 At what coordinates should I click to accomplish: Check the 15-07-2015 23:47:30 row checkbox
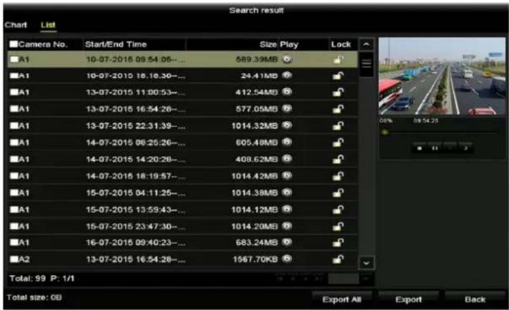coord(14,226)
